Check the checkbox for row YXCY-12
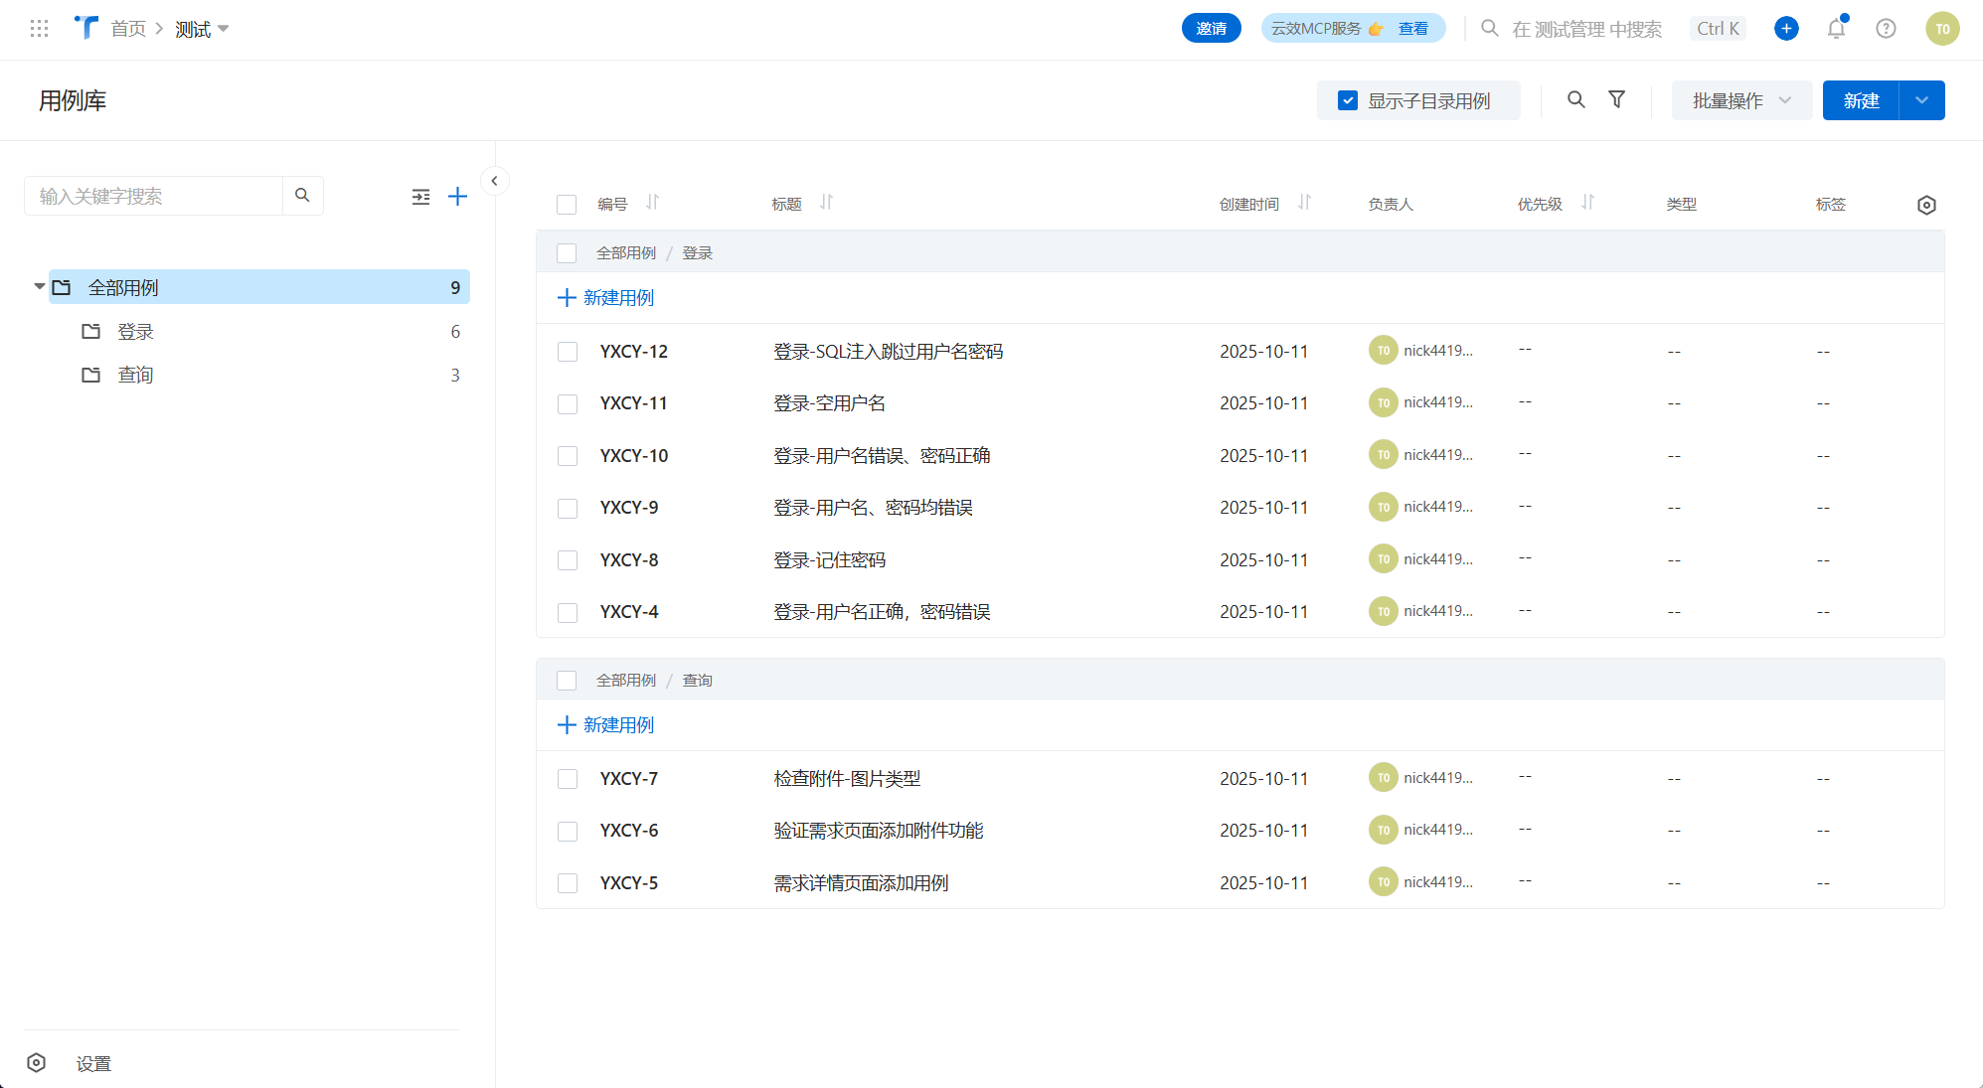Viewport: 1983px width, 1088px height. point(568,351)
